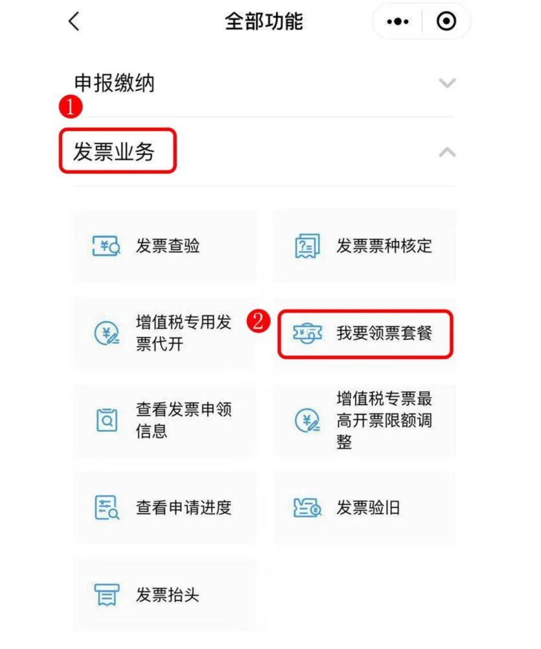Collapse the 发票业务 section chevron
Screen dimensions: 541x649
447,152
